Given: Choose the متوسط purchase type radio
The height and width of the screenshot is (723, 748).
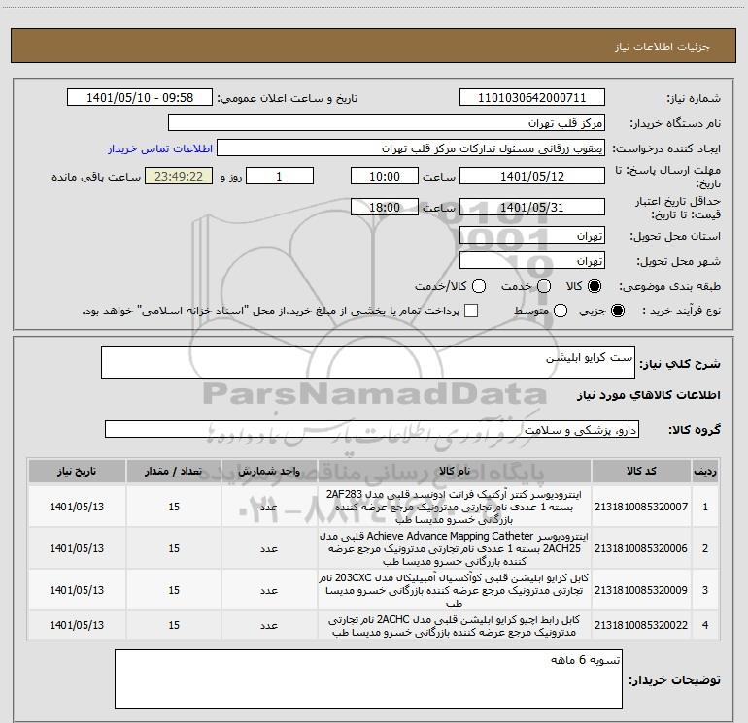Looking at the screenshot, I should [561, 311].
